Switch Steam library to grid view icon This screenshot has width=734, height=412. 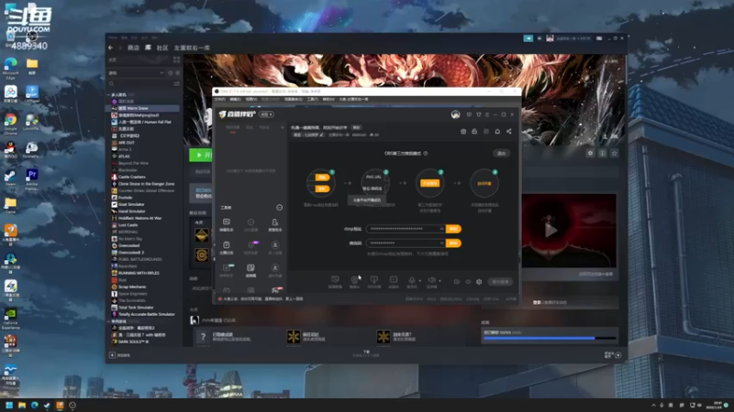(x=176, y=60)
